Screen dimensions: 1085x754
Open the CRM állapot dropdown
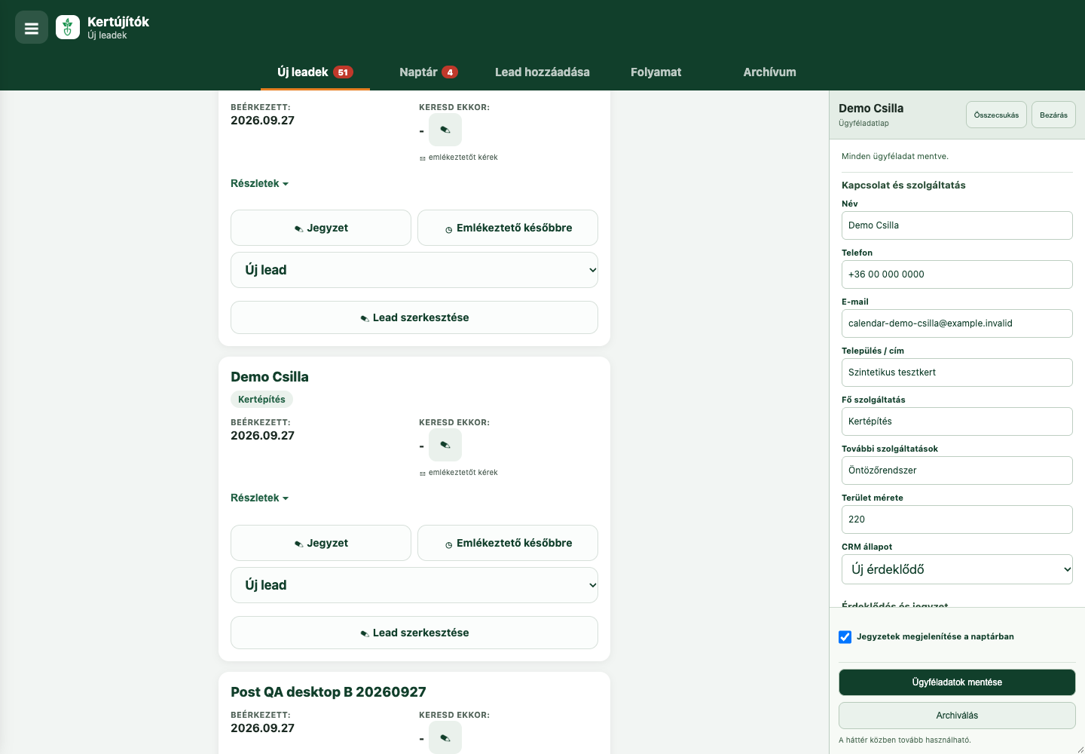957,569
